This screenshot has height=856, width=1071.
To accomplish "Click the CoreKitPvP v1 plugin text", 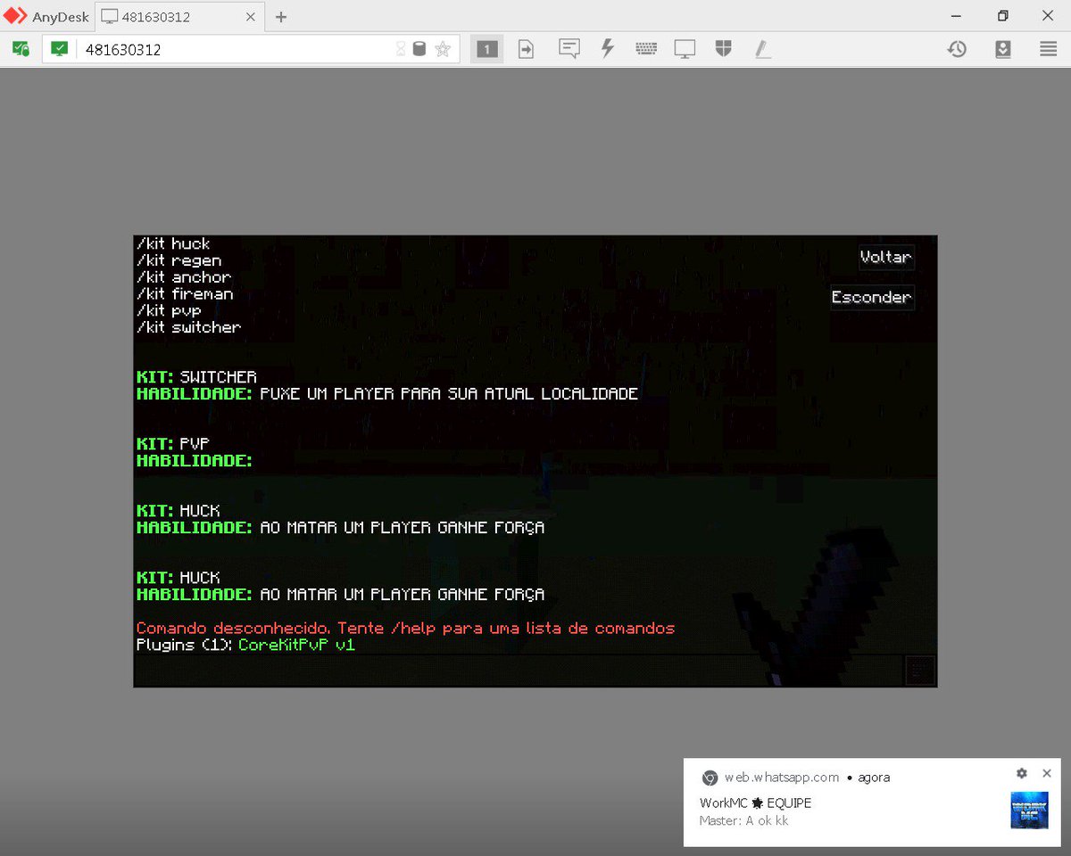I will pos(296,645).
